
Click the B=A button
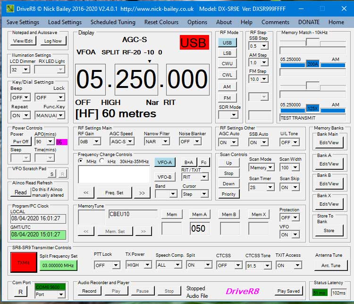189,162
